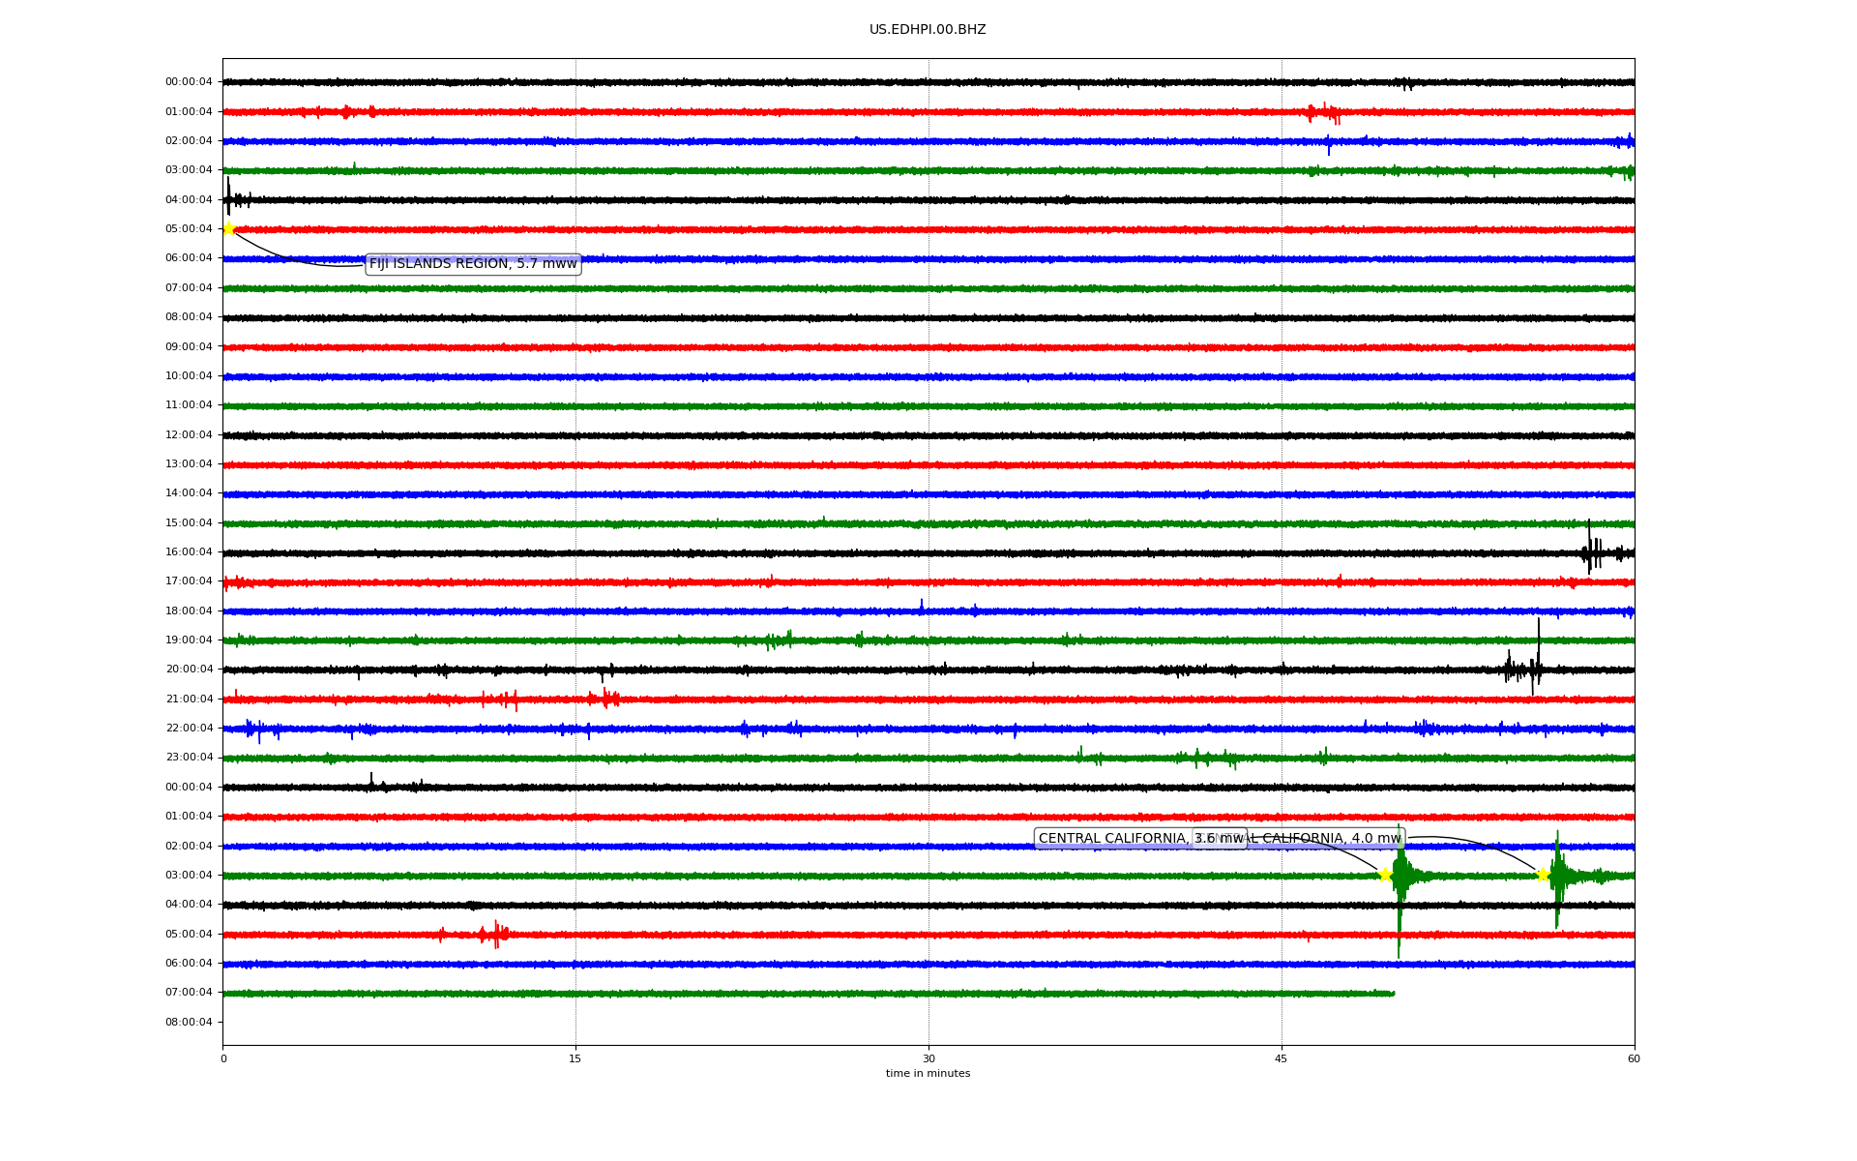Select the 12:00:04 trace time label
The height and width of the screenshot is (1161, 1857).
[189, 435]
